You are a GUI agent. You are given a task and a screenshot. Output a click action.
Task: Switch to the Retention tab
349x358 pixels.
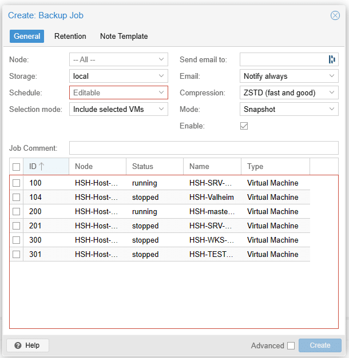(x=70, y=36)
